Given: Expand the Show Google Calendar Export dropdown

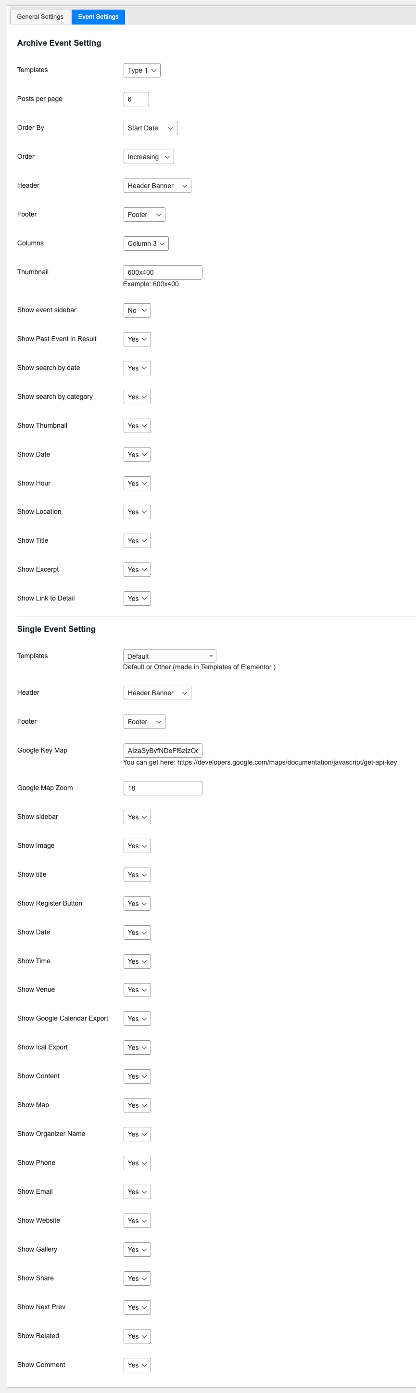Looking at the screenshot, I should point(137,1019).
